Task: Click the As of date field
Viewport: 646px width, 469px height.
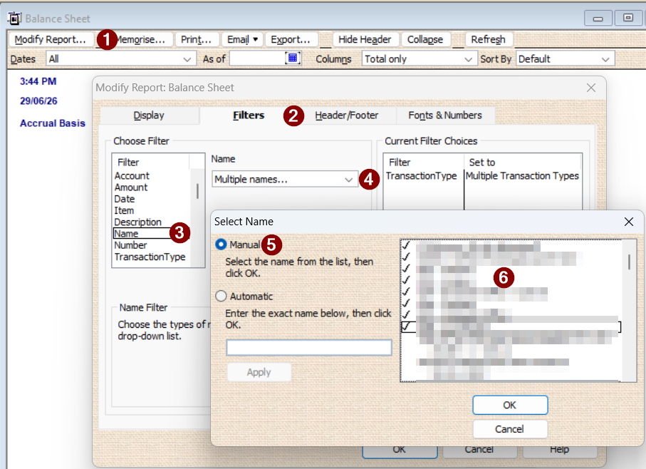Action: pos(257,58)
